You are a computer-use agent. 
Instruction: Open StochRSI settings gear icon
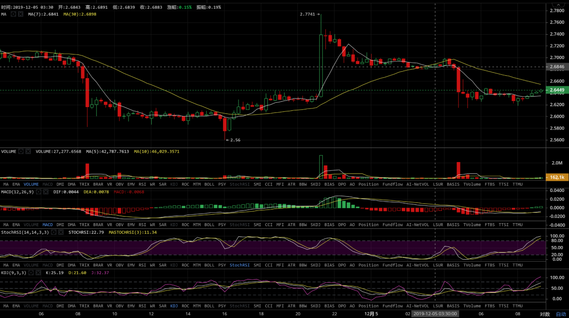tap(54, 232)
